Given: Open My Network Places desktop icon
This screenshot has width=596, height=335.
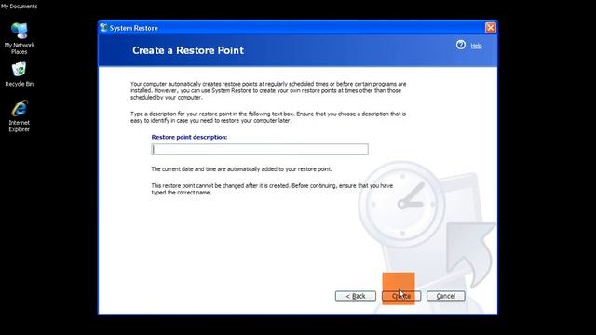Looking at the screenshot, I should tap(19, 38).
